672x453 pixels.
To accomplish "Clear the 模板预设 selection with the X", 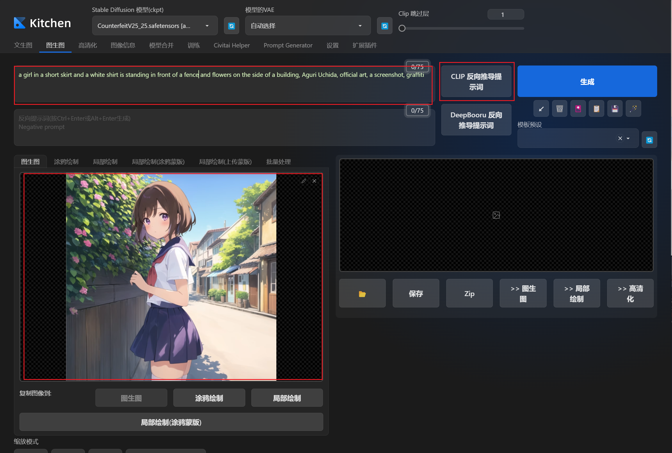I will (x=620, y=138).
